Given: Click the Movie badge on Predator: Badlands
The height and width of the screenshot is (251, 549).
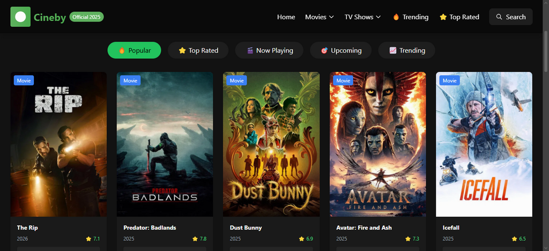Looking at the screenshot, I should (x=130, y=80).
